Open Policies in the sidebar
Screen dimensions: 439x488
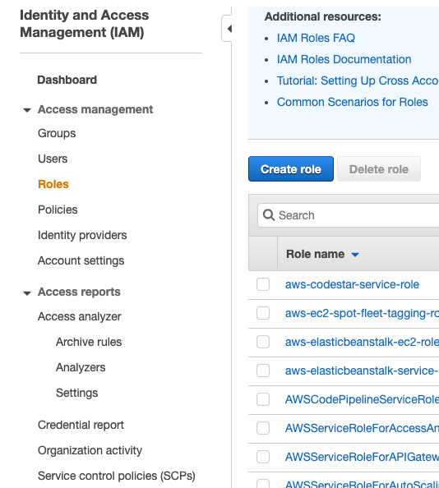58,209
